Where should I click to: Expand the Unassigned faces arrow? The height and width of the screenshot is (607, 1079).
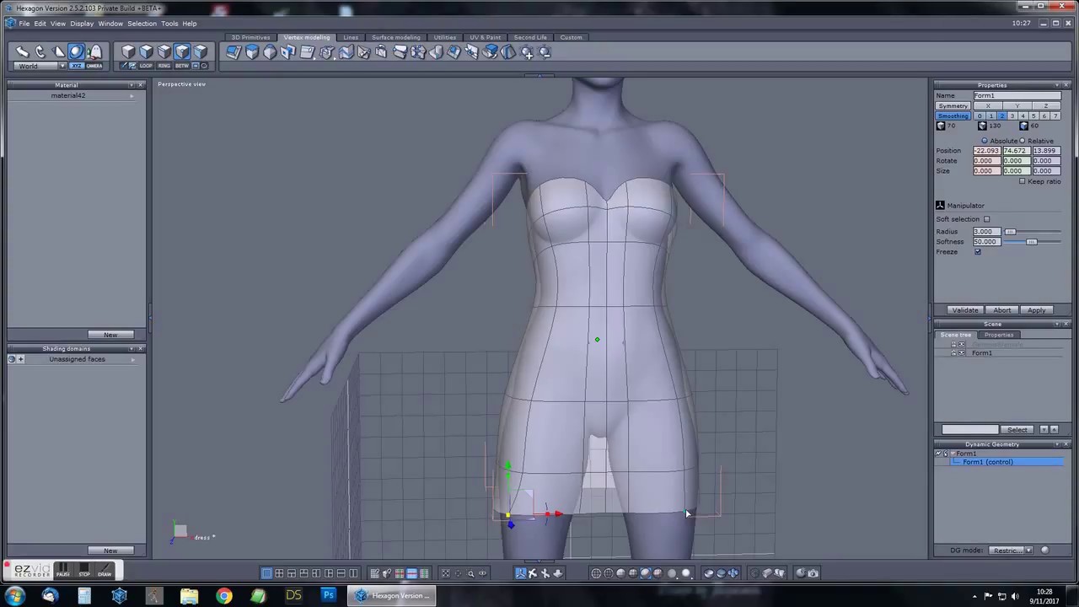(133, 360)
